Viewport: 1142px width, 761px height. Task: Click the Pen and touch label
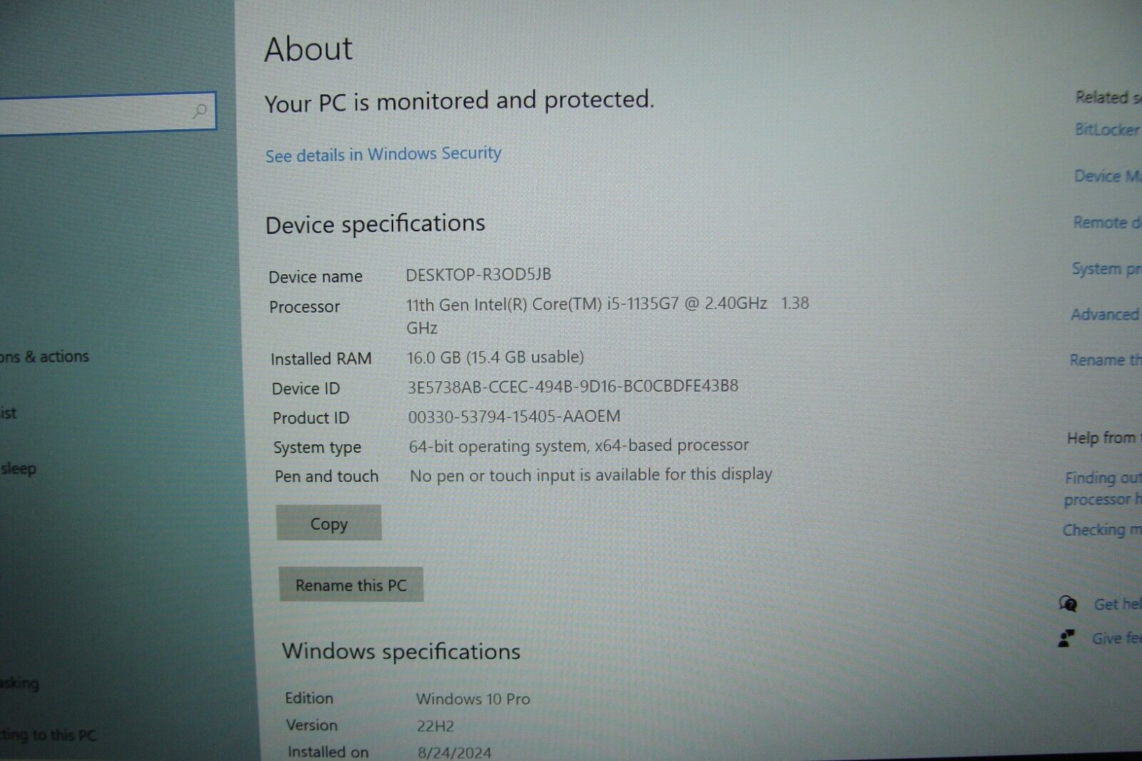tap(327, 476)
